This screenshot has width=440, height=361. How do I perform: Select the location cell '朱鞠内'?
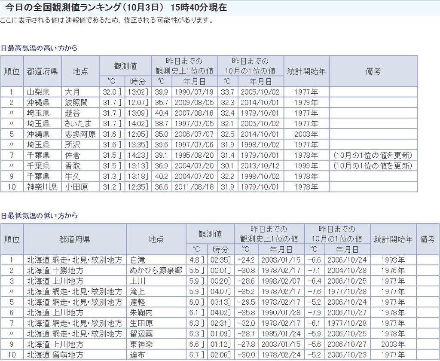(x=156, y=313)
